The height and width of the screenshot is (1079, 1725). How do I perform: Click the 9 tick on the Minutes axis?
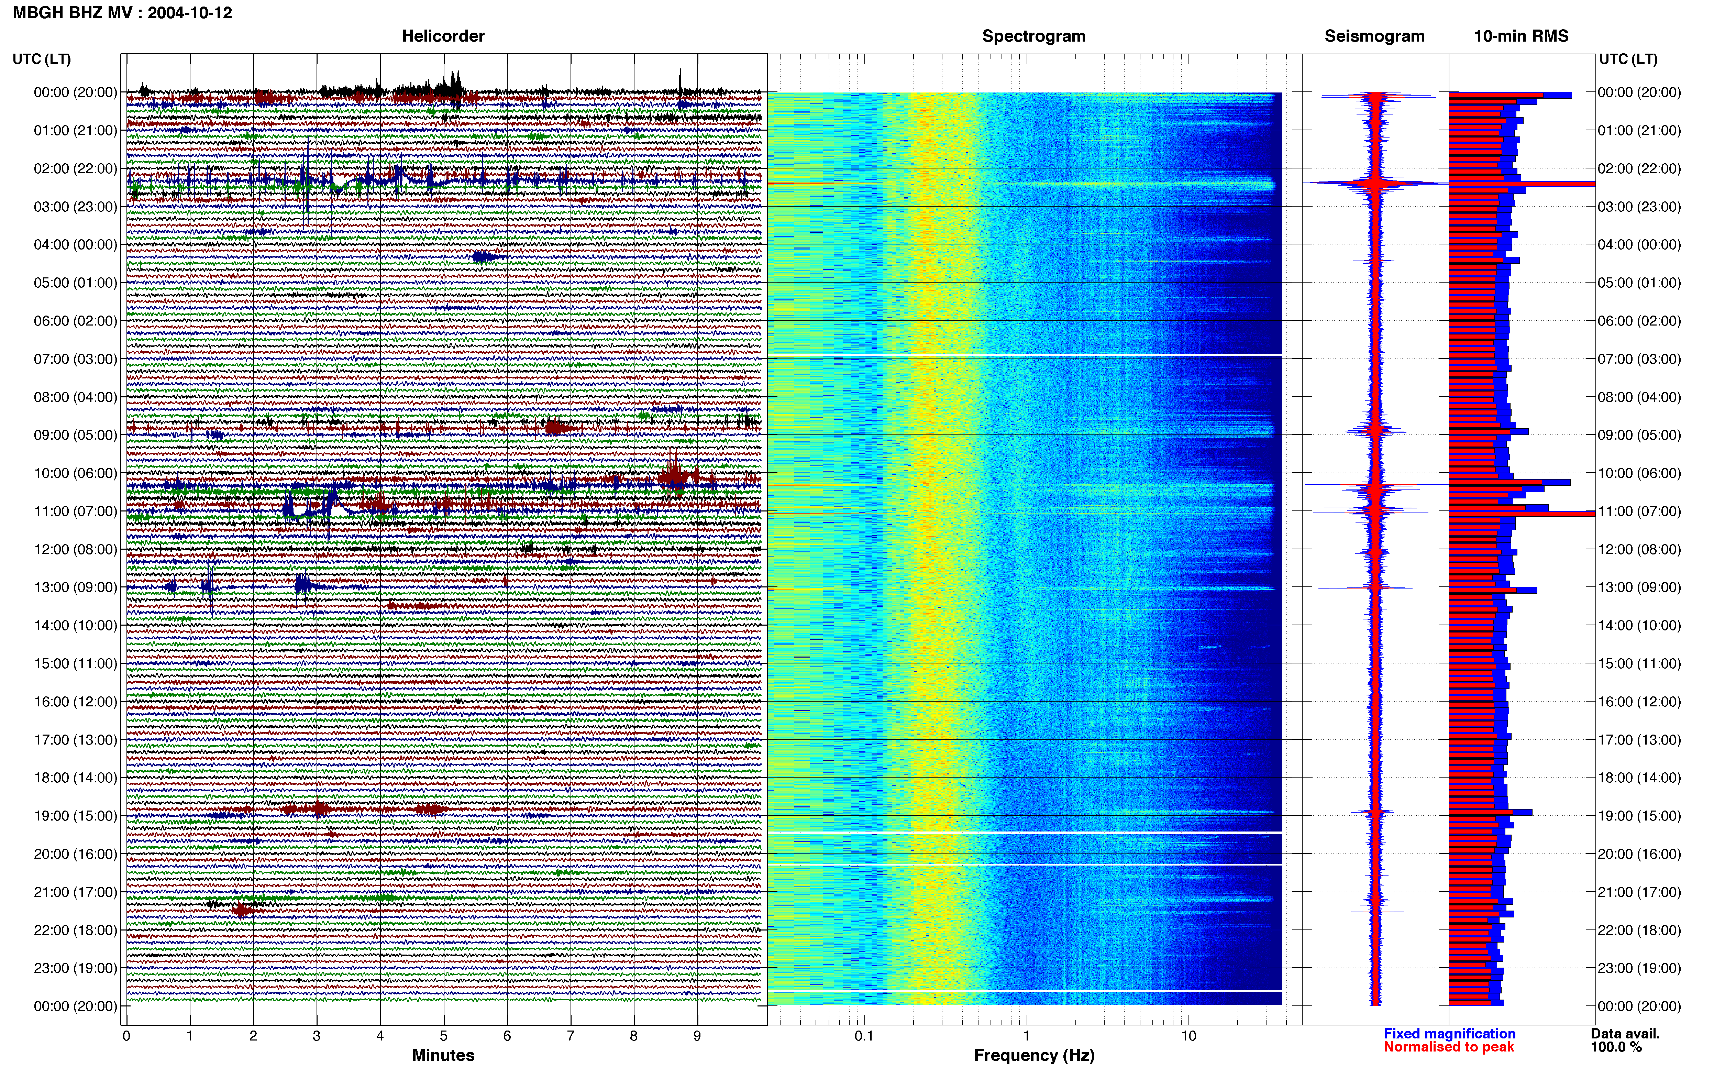click(697, 1035)
